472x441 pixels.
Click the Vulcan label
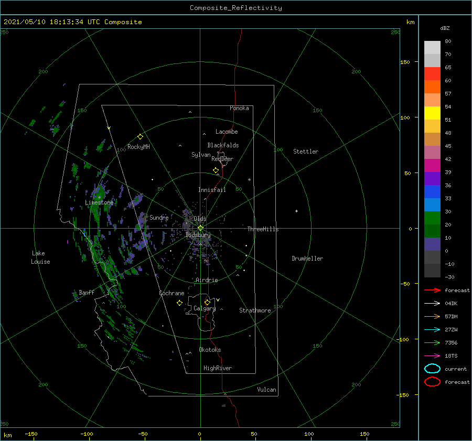(x=266, y=390)
